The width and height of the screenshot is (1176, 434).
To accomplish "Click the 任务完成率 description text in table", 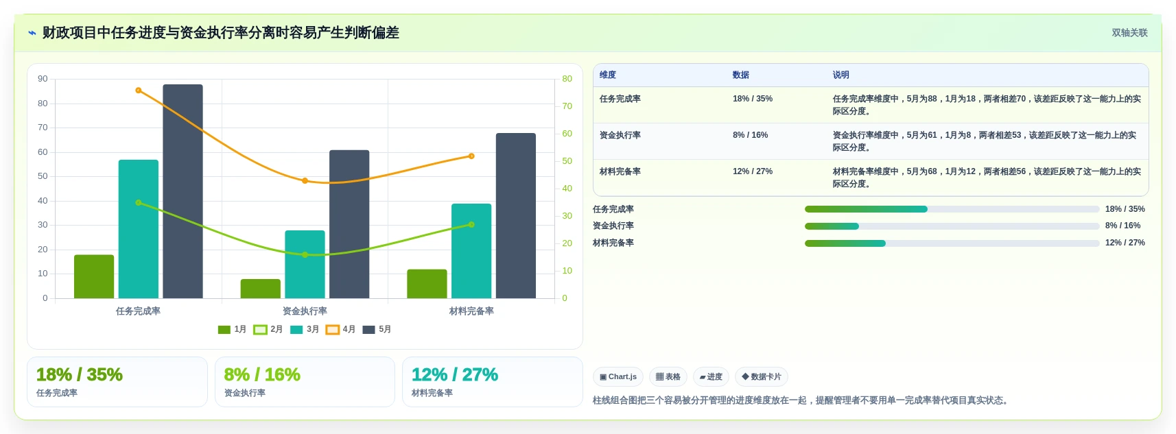I will coord(987,105).
